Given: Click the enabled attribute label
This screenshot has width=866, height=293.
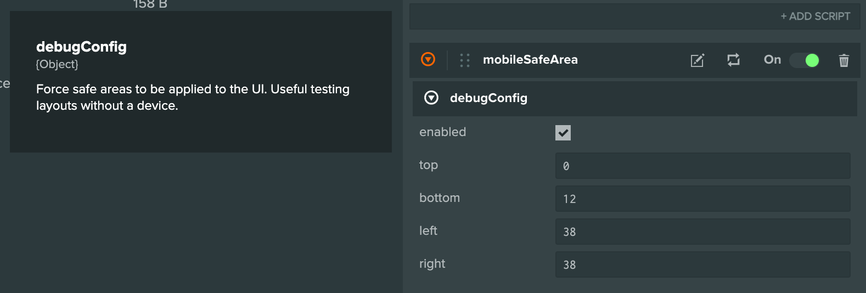Looking at the screenshot, I should [x=442, y=132].
